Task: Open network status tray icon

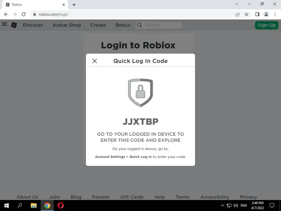Action: point(229,206)
